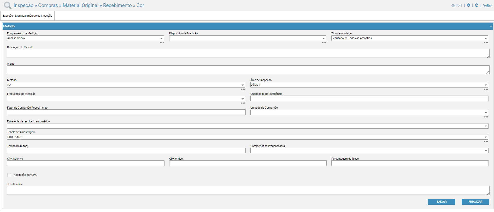494x212 pixels.
Task: Click the ellipsis under Unidade de Conversão
Action: [486, 117]
